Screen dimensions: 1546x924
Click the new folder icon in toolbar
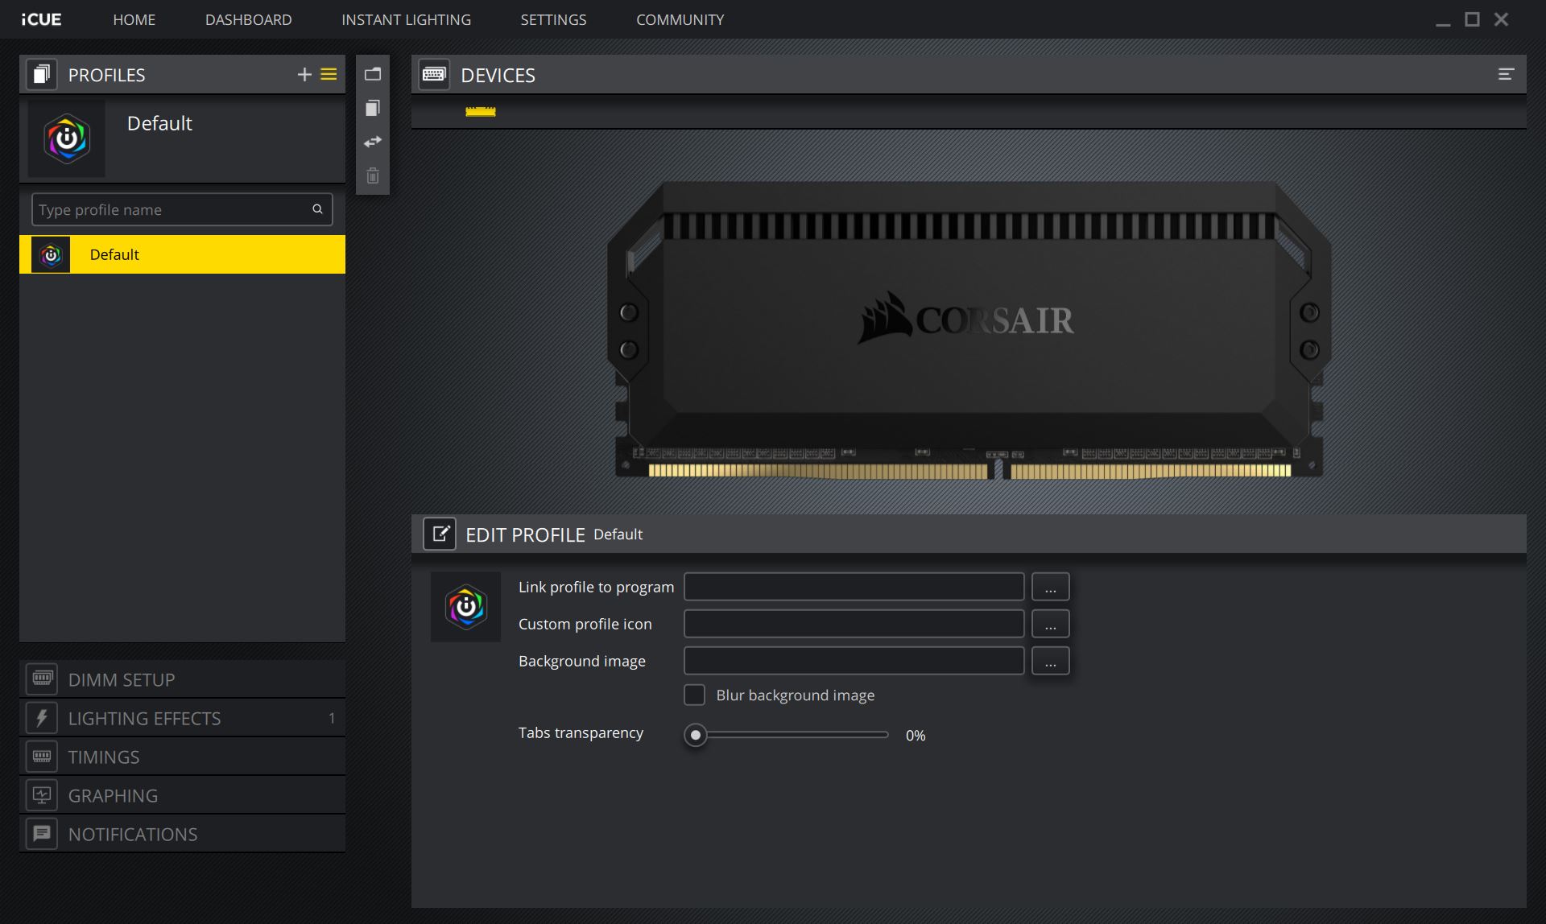pos(373,75)
